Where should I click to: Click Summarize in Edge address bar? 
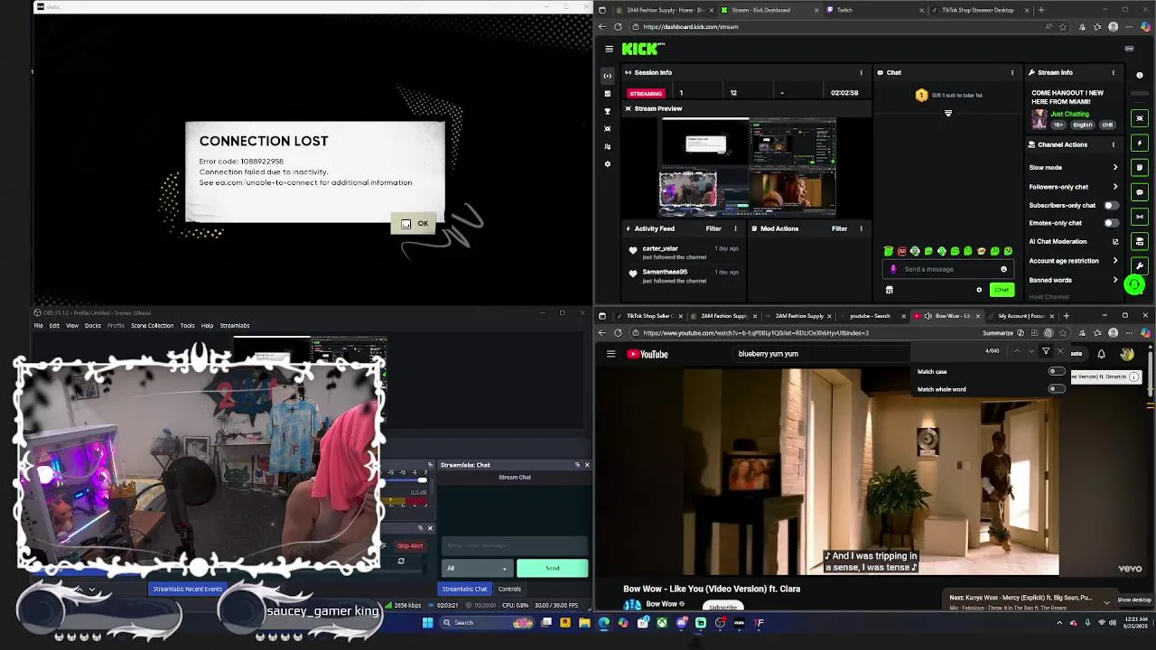click(x=998, y=333)
